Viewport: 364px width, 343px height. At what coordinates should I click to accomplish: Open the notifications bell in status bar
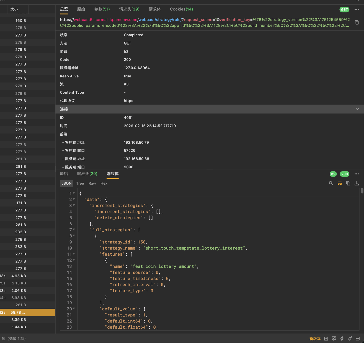pyautogui.click(x=350, y=339)
